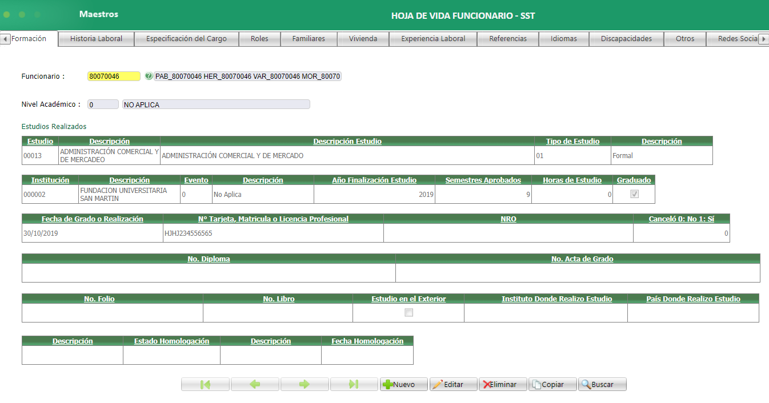The height and width of the screenshot is (403, 769).
Task: Switch to Discapacidades tab
Action: pyautogui.click(x=626, y=39)
